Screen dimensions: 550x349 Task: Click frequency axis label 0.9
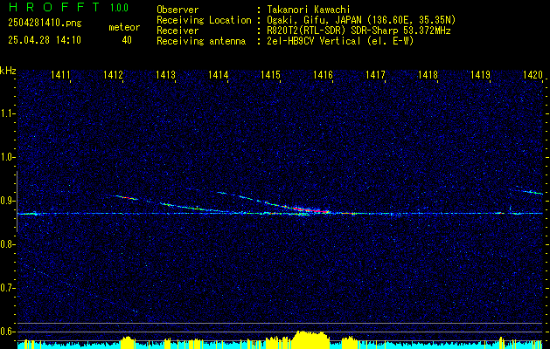[7, 201]
